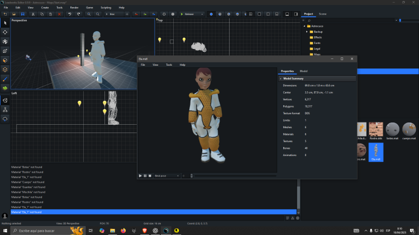Collapse the Model Summary section
The height and width of the screenshot is (235, 419).
click(280, 79)
